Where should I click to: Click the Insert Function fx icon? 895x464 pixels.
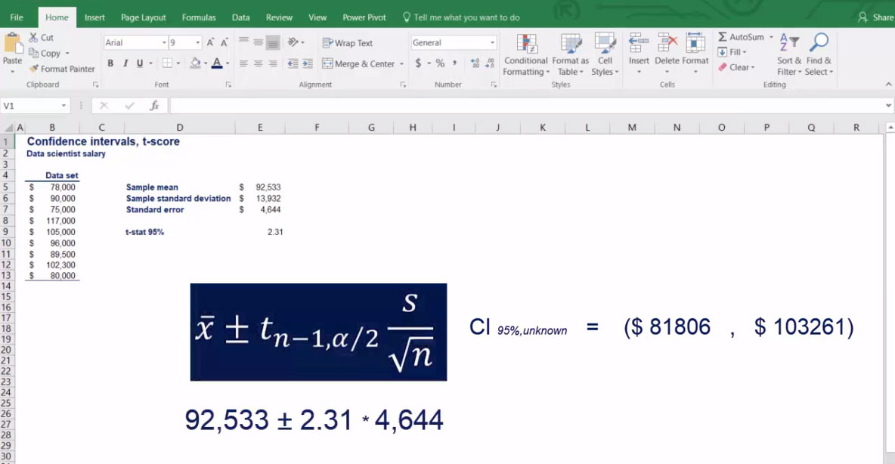154,106
